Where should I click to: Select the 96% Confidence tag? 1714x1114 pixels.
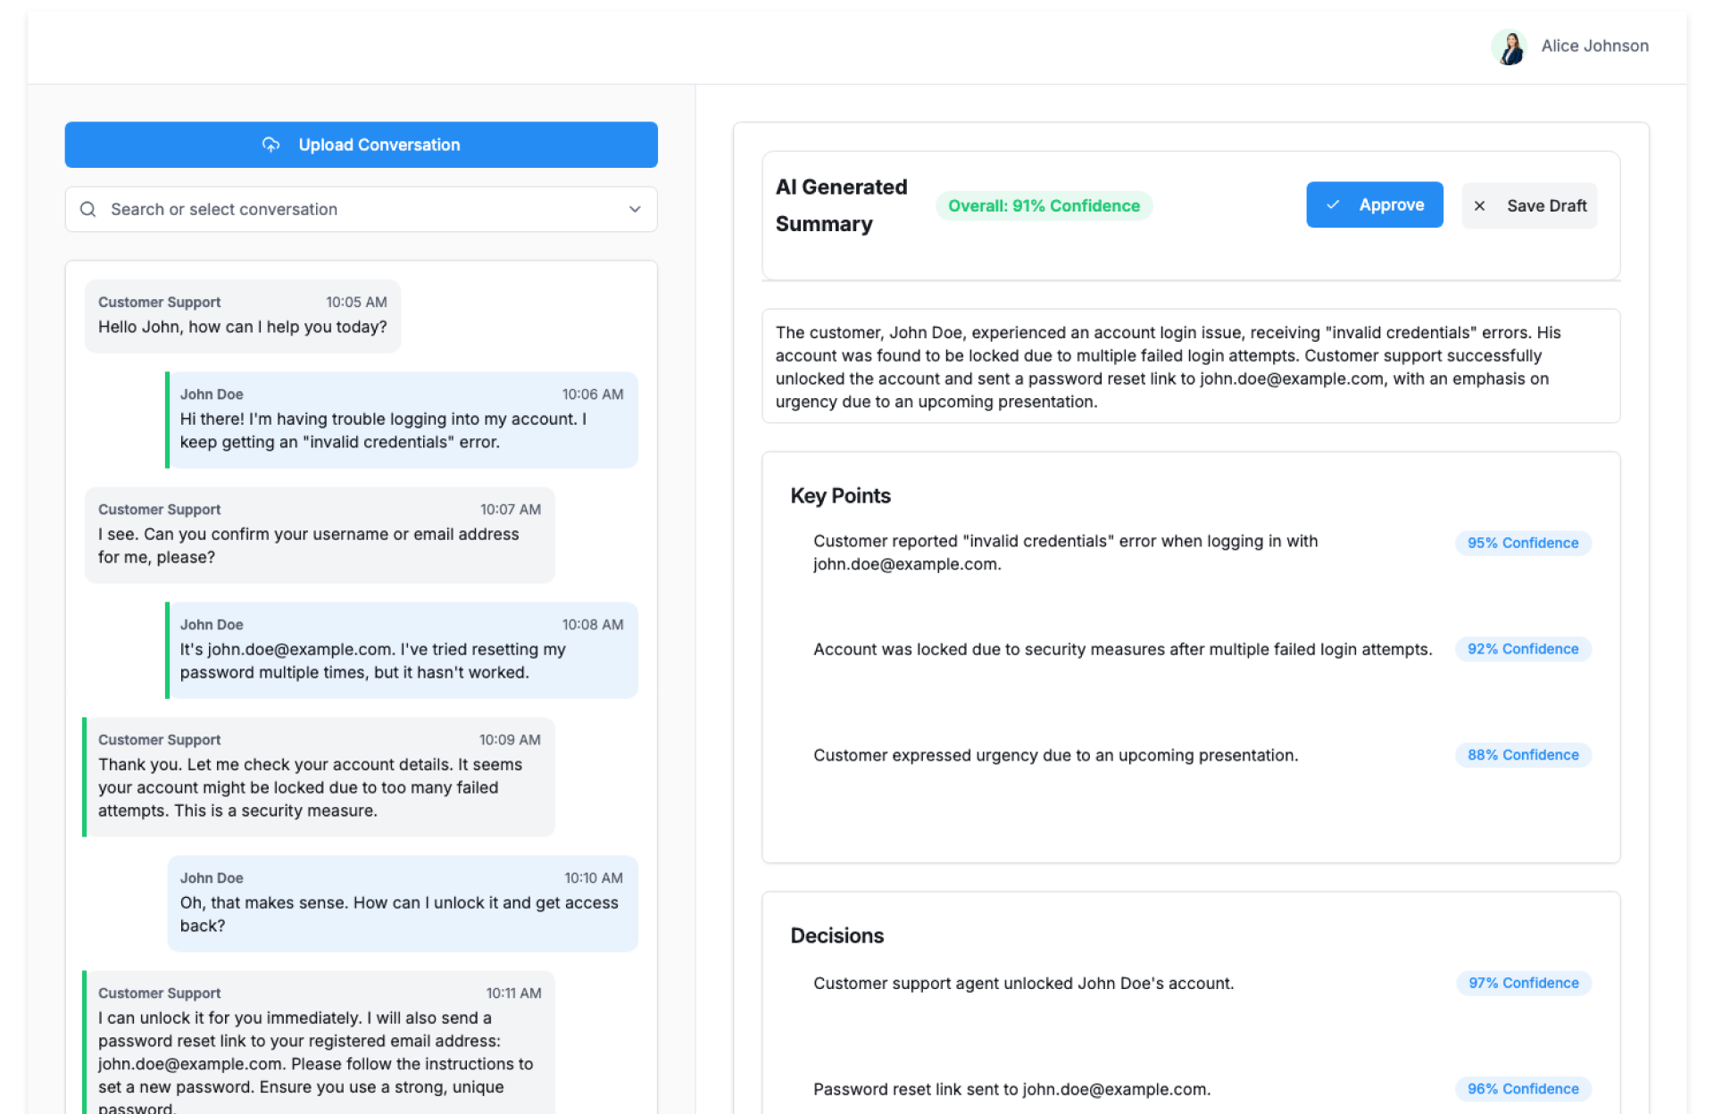coord(1522,1089)
